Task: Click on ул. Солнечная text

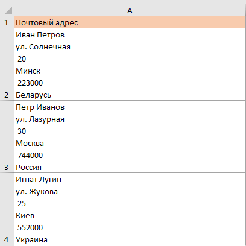Action: point(43,47)
